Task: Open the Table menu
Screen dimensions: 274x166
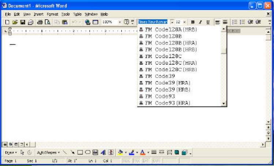Action: coord(77,14)
